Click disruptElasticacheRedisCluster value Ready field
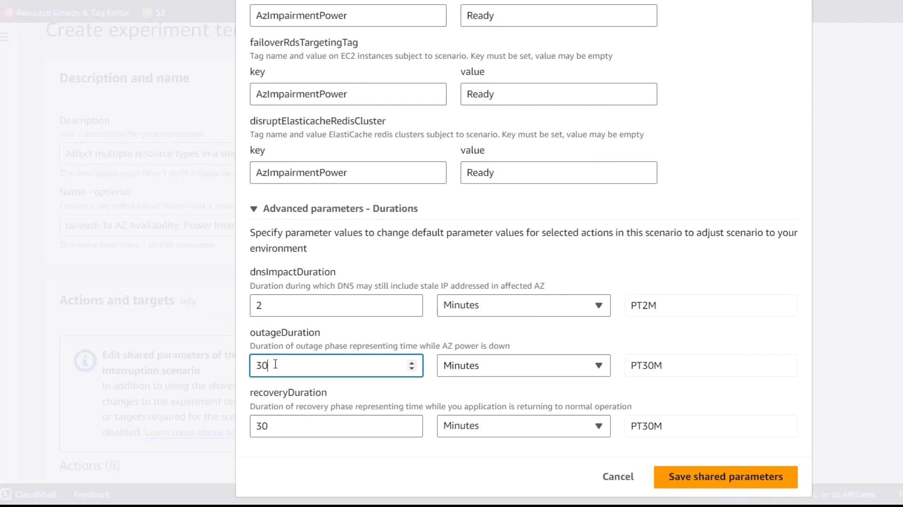The image size is (903, 507). point(558,173)
